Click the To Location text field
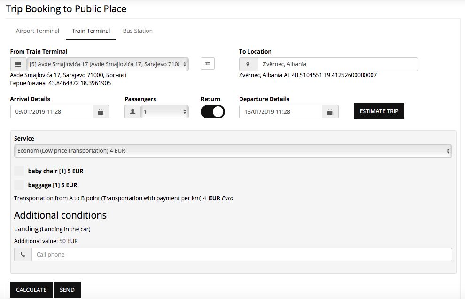 point(337,64)
